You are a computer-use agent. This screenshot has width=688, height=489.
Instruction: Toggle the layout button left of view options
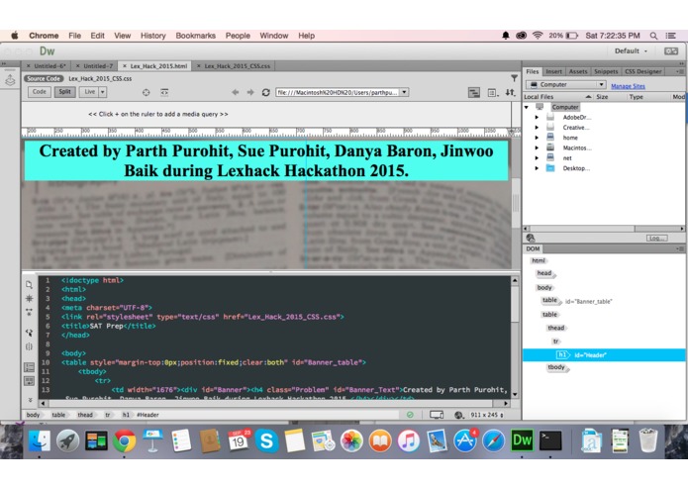474,92
